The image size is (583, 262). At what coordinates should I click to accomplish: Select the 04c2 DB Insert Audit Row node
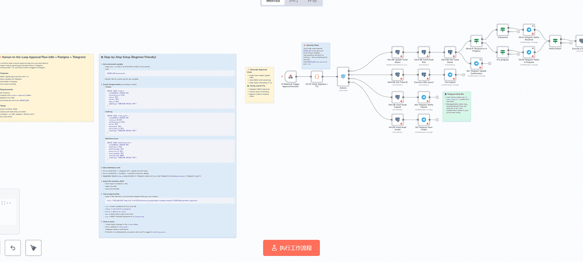(x=424, y=52)
